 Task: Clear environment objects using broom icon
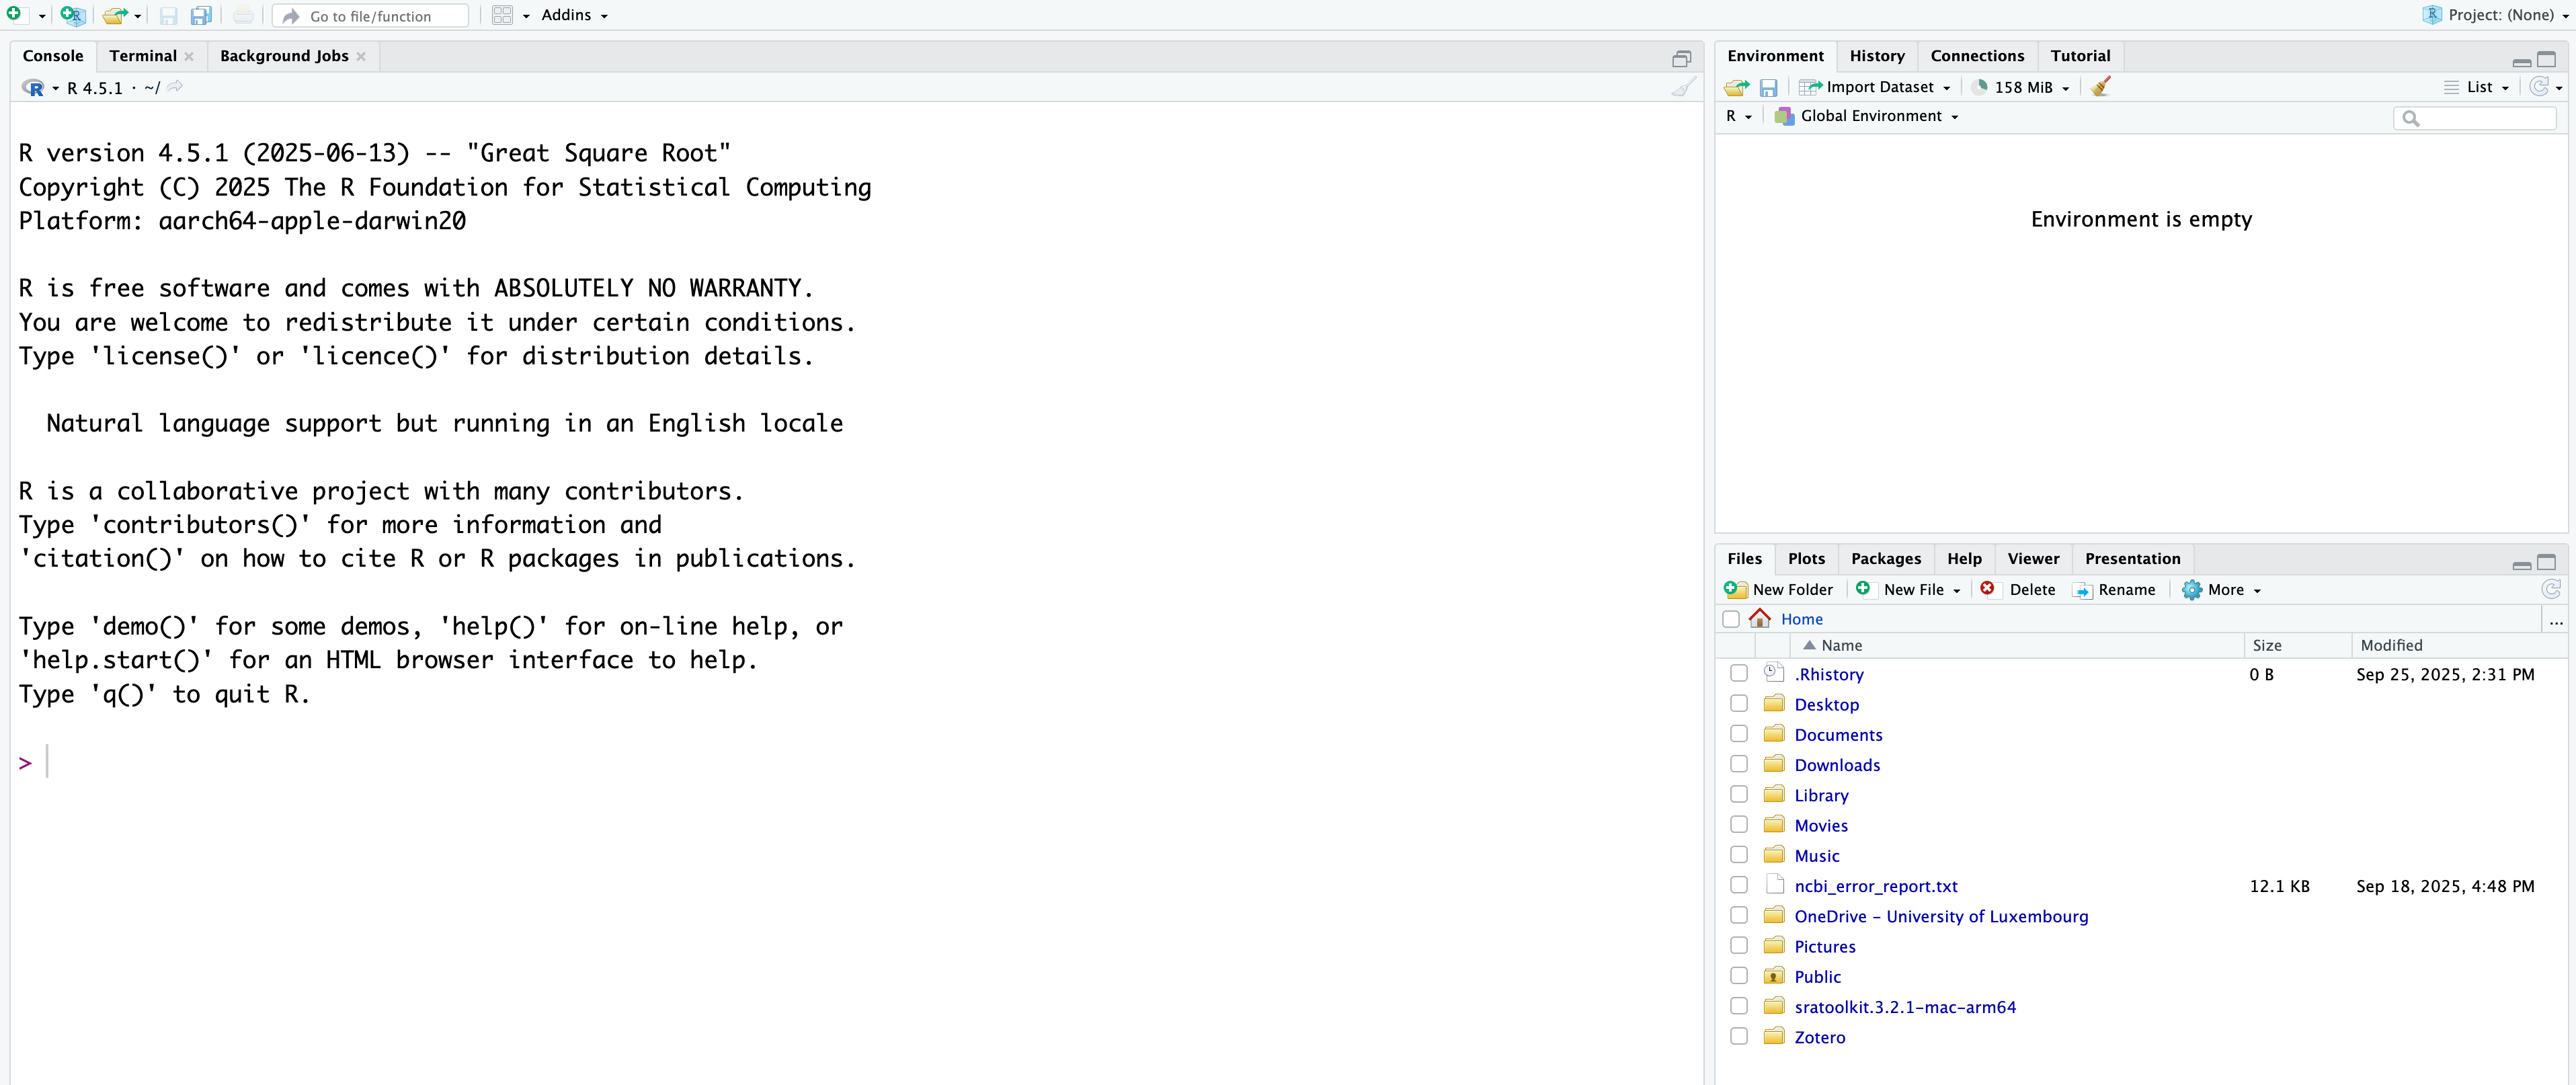tap(2101, 87)
